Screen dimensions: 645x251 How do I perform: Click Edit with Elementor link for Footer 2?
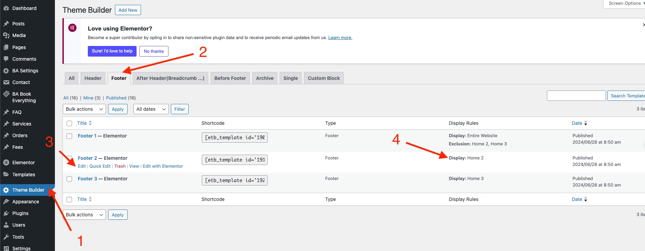click(x=163, y=166)
